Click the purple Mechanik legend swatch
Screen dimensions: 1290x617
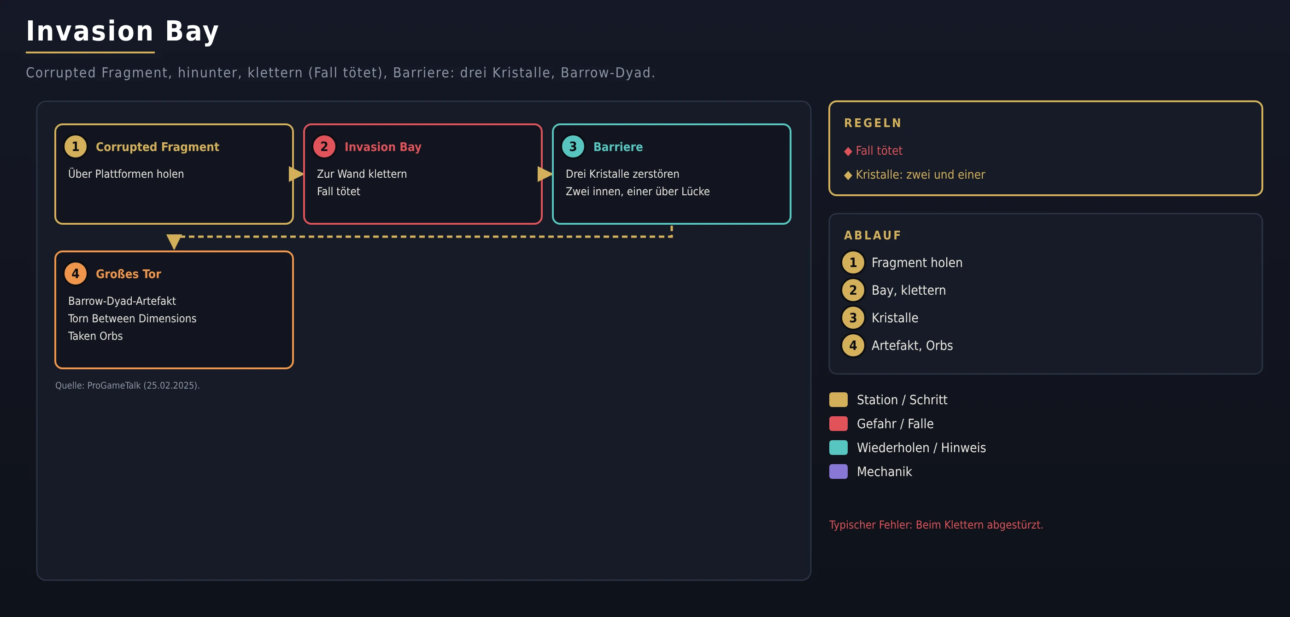click(x=838, y=472)
